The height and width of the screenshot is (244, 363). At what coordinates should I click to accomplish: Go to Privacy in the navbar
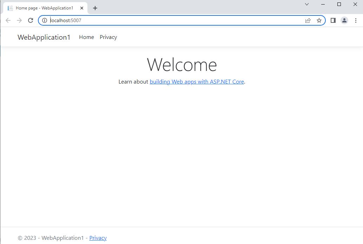point(108,37)
